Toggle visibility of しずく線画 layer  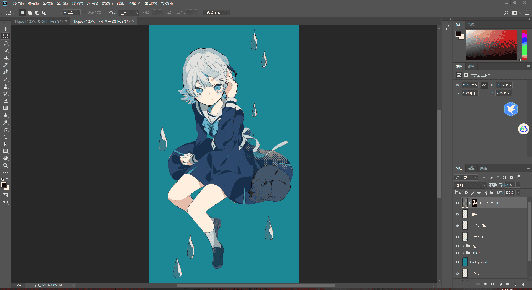coord(457,226)
